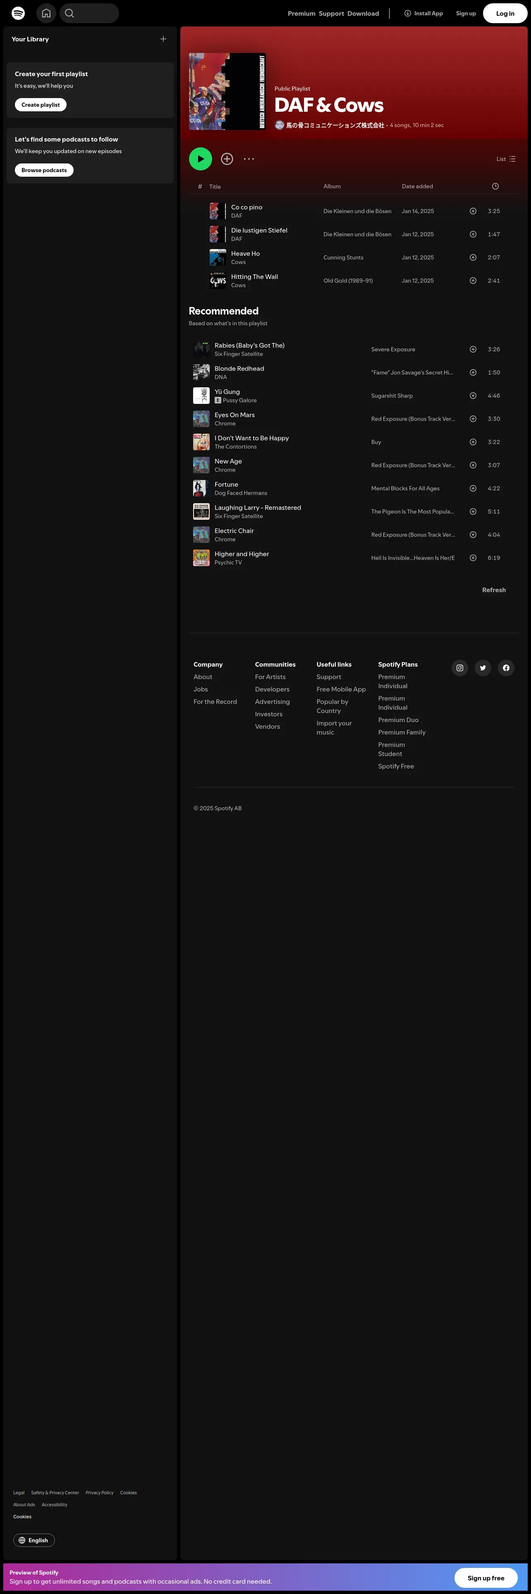Open Psychic TV artist link
This screenshot has width=531, height=1594.
click(228, 562)
